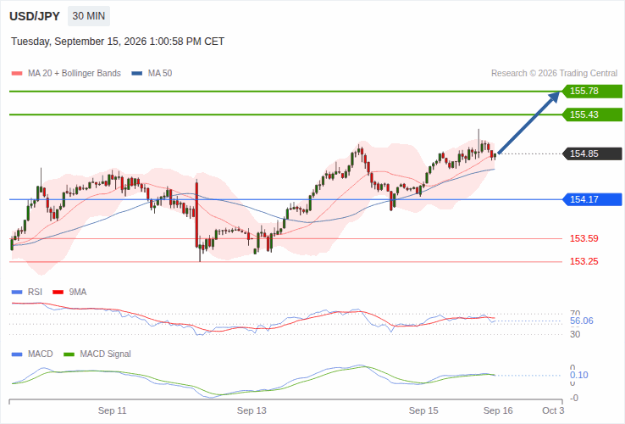
Task: Select the 155.78 resistance price tag
Action: [x=592, y=91]
